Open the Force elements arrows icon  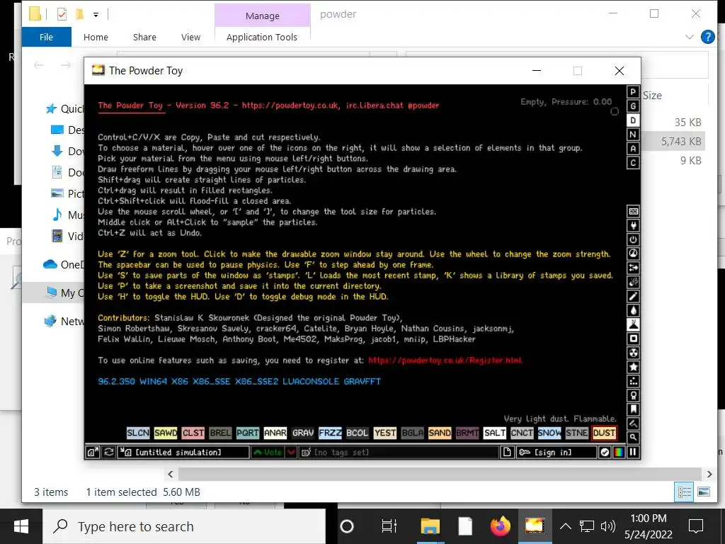click(633, 268)
